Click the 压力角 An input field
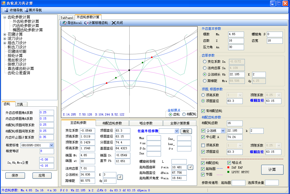This screenshot has width=290, height=194. point(236,47)
